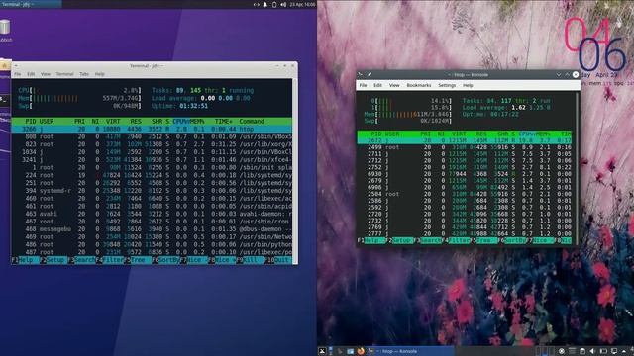The width and height of the screenshot is (634, 356).
Task: Open Settings menu in Konsole window
Action: point(447,85)
